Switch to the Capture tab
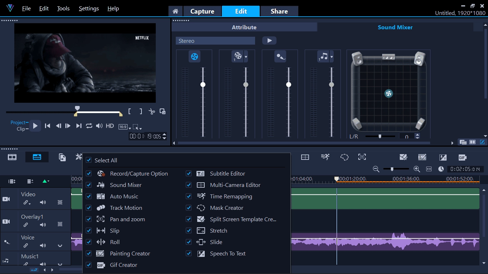The image size is (488, 274). [x=202, y=11]
